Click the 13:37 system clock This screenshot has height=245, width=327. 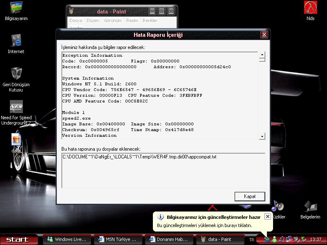(x=316, y=239)
